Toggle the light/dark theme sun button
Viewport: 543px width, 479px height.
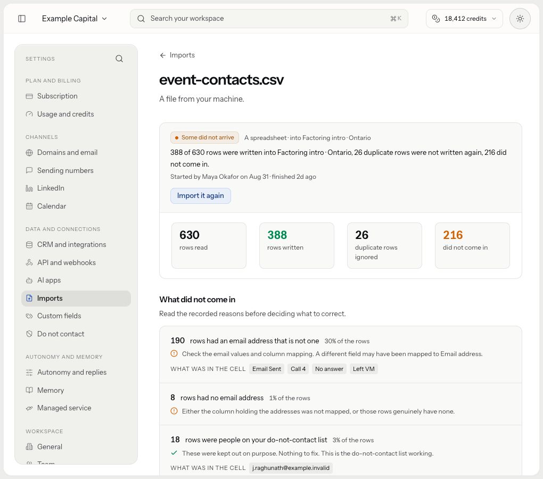point(520,19)
